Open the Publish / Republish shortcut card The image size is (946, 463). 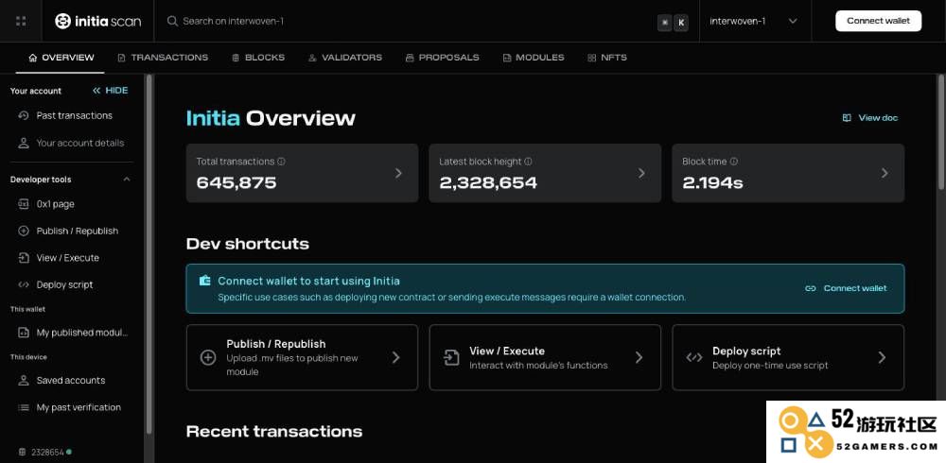coord(303,357)
